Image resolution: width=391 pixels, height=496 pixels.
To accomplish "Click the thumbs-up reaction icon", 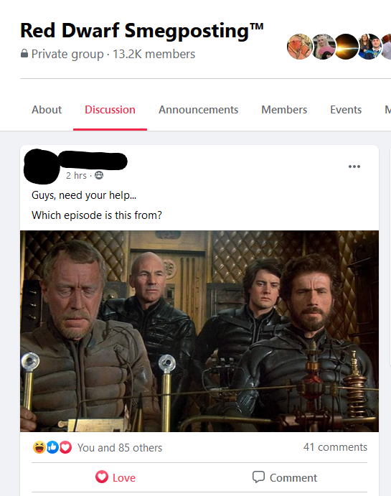I will point(52,447).
